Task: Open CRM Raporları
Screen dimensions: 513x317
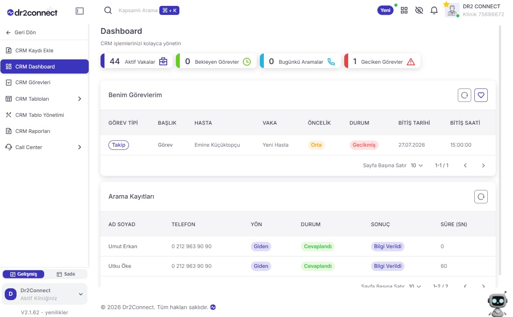Action: (44, 131)
